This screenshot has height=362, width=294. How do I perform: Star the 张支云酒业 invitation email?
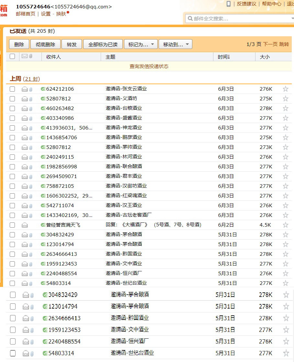click(x=285, y=89)
